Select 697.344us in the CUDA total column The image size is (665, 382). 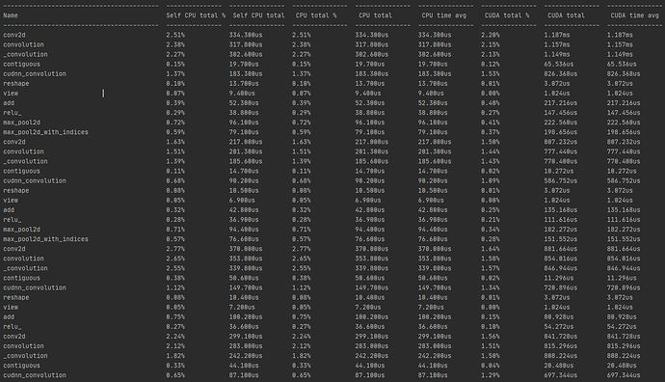click(x=561, y=375)
